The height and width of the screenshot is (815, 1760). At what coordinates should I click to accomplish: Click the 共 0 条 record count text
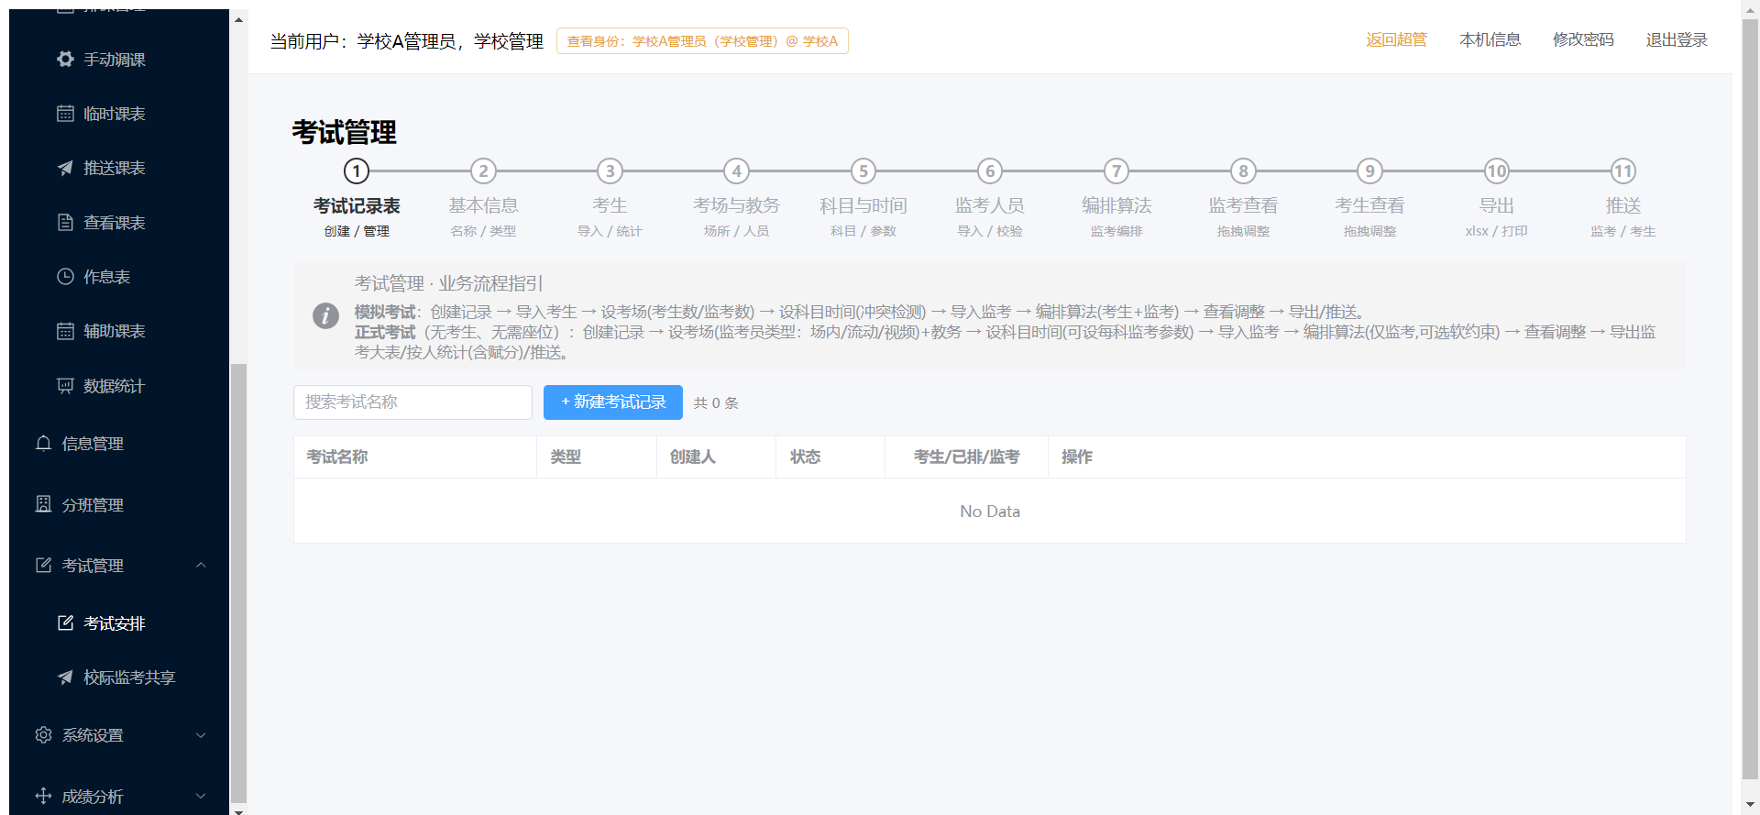tap(716, 403)
